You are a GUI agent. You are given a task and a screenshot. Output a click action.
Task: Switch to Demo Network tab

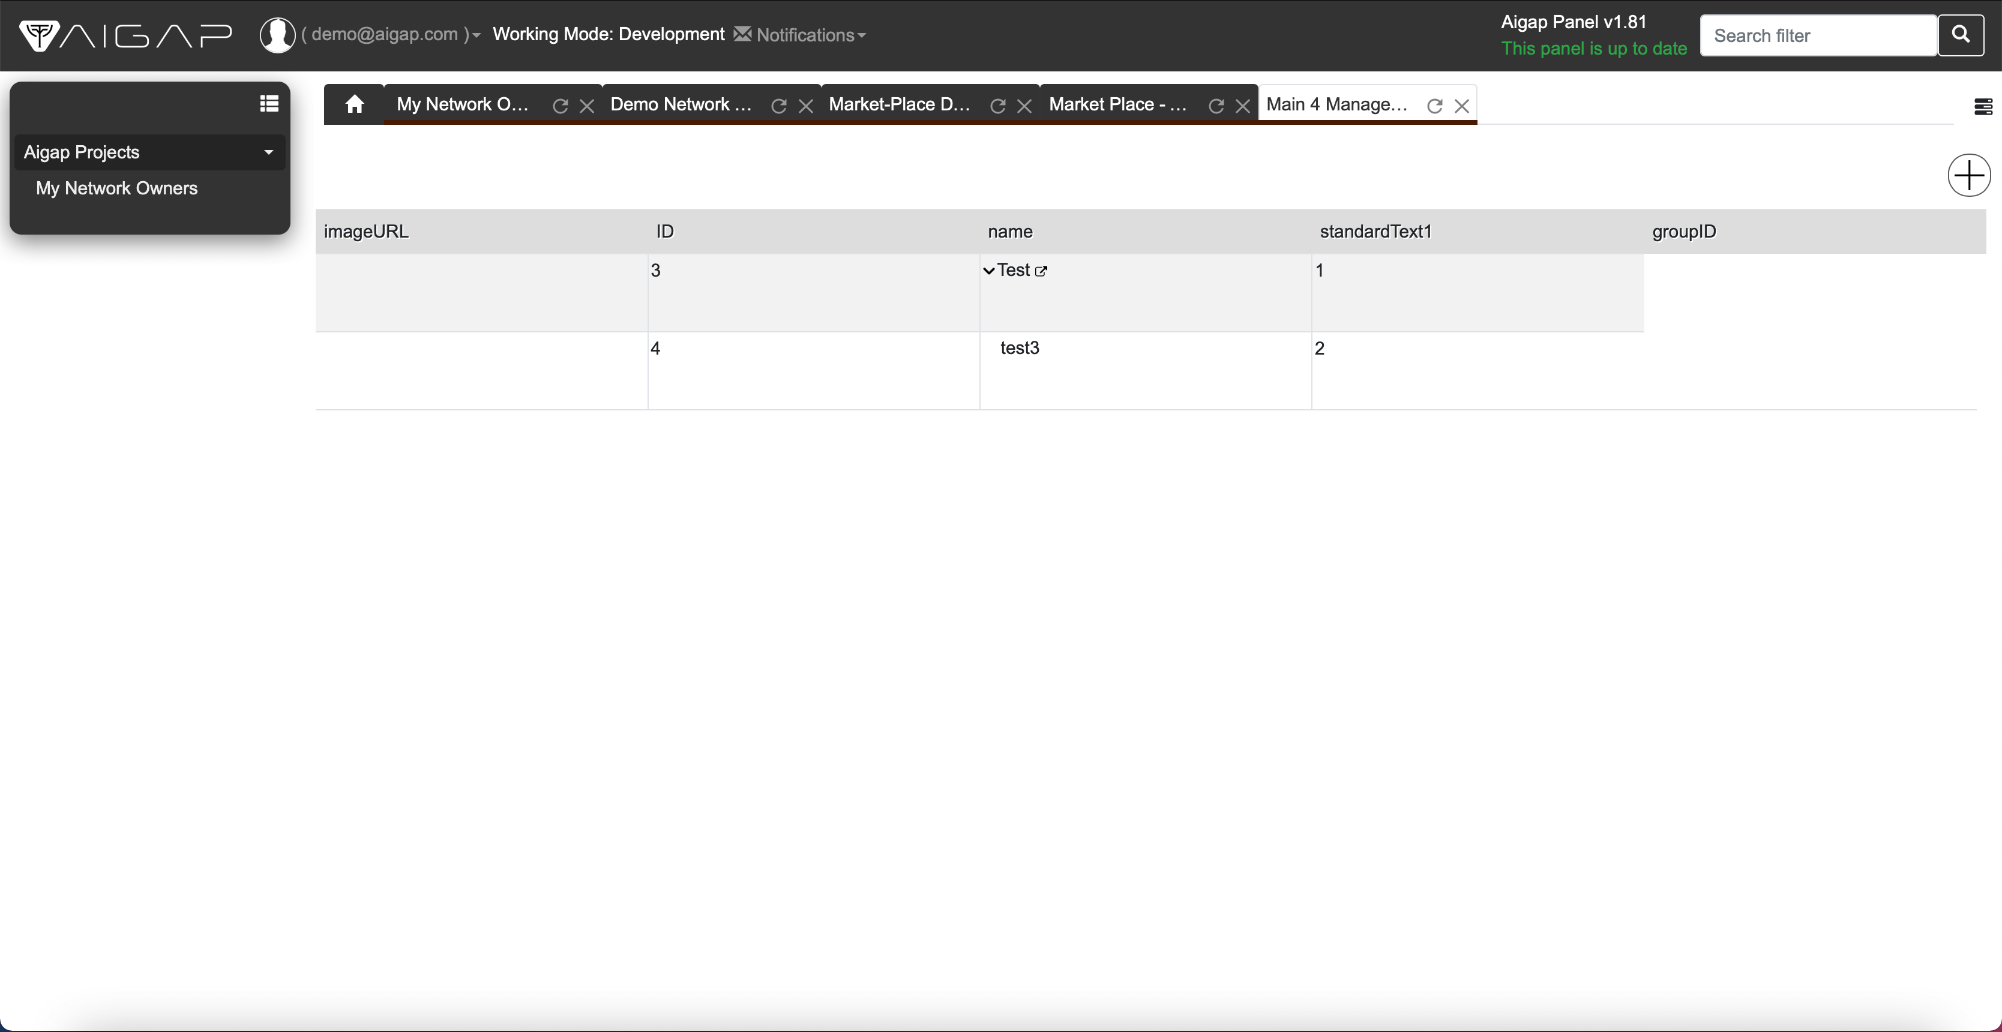[x=681, y=104]
